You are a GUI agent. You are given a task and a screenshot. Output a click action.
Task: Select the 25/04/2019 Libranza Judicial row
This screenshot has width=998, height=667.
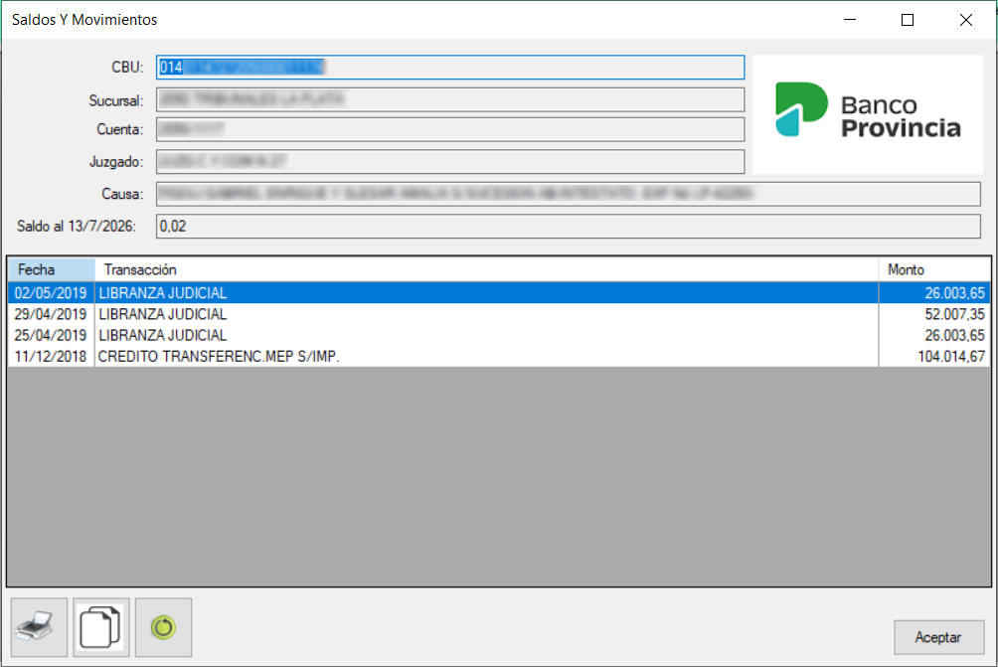point(499,335)
